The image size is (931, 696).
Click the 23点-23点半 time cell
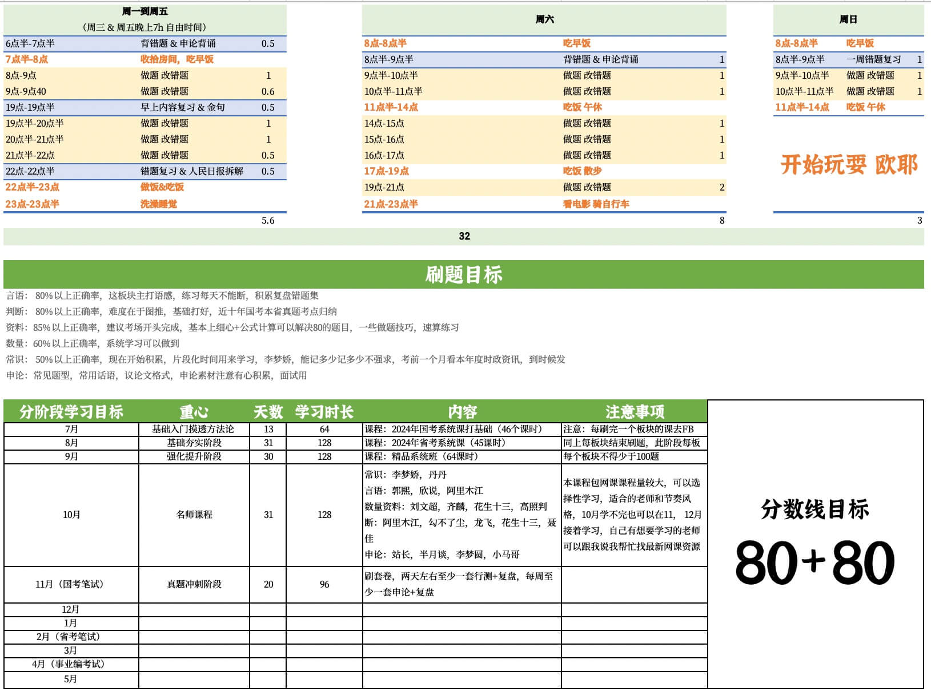(x=32, y=204)
